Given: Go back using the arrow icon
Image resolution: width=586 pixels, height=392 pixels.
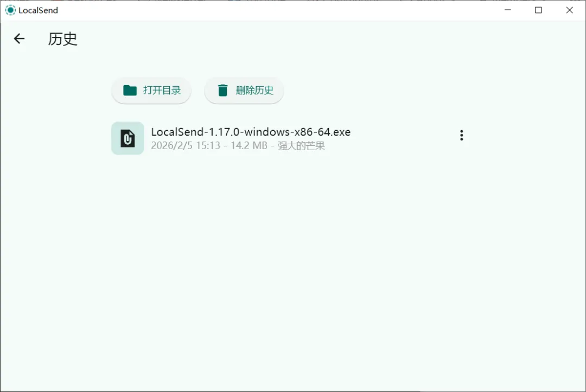Looking at the screenshot, I should tap(19, 38).
